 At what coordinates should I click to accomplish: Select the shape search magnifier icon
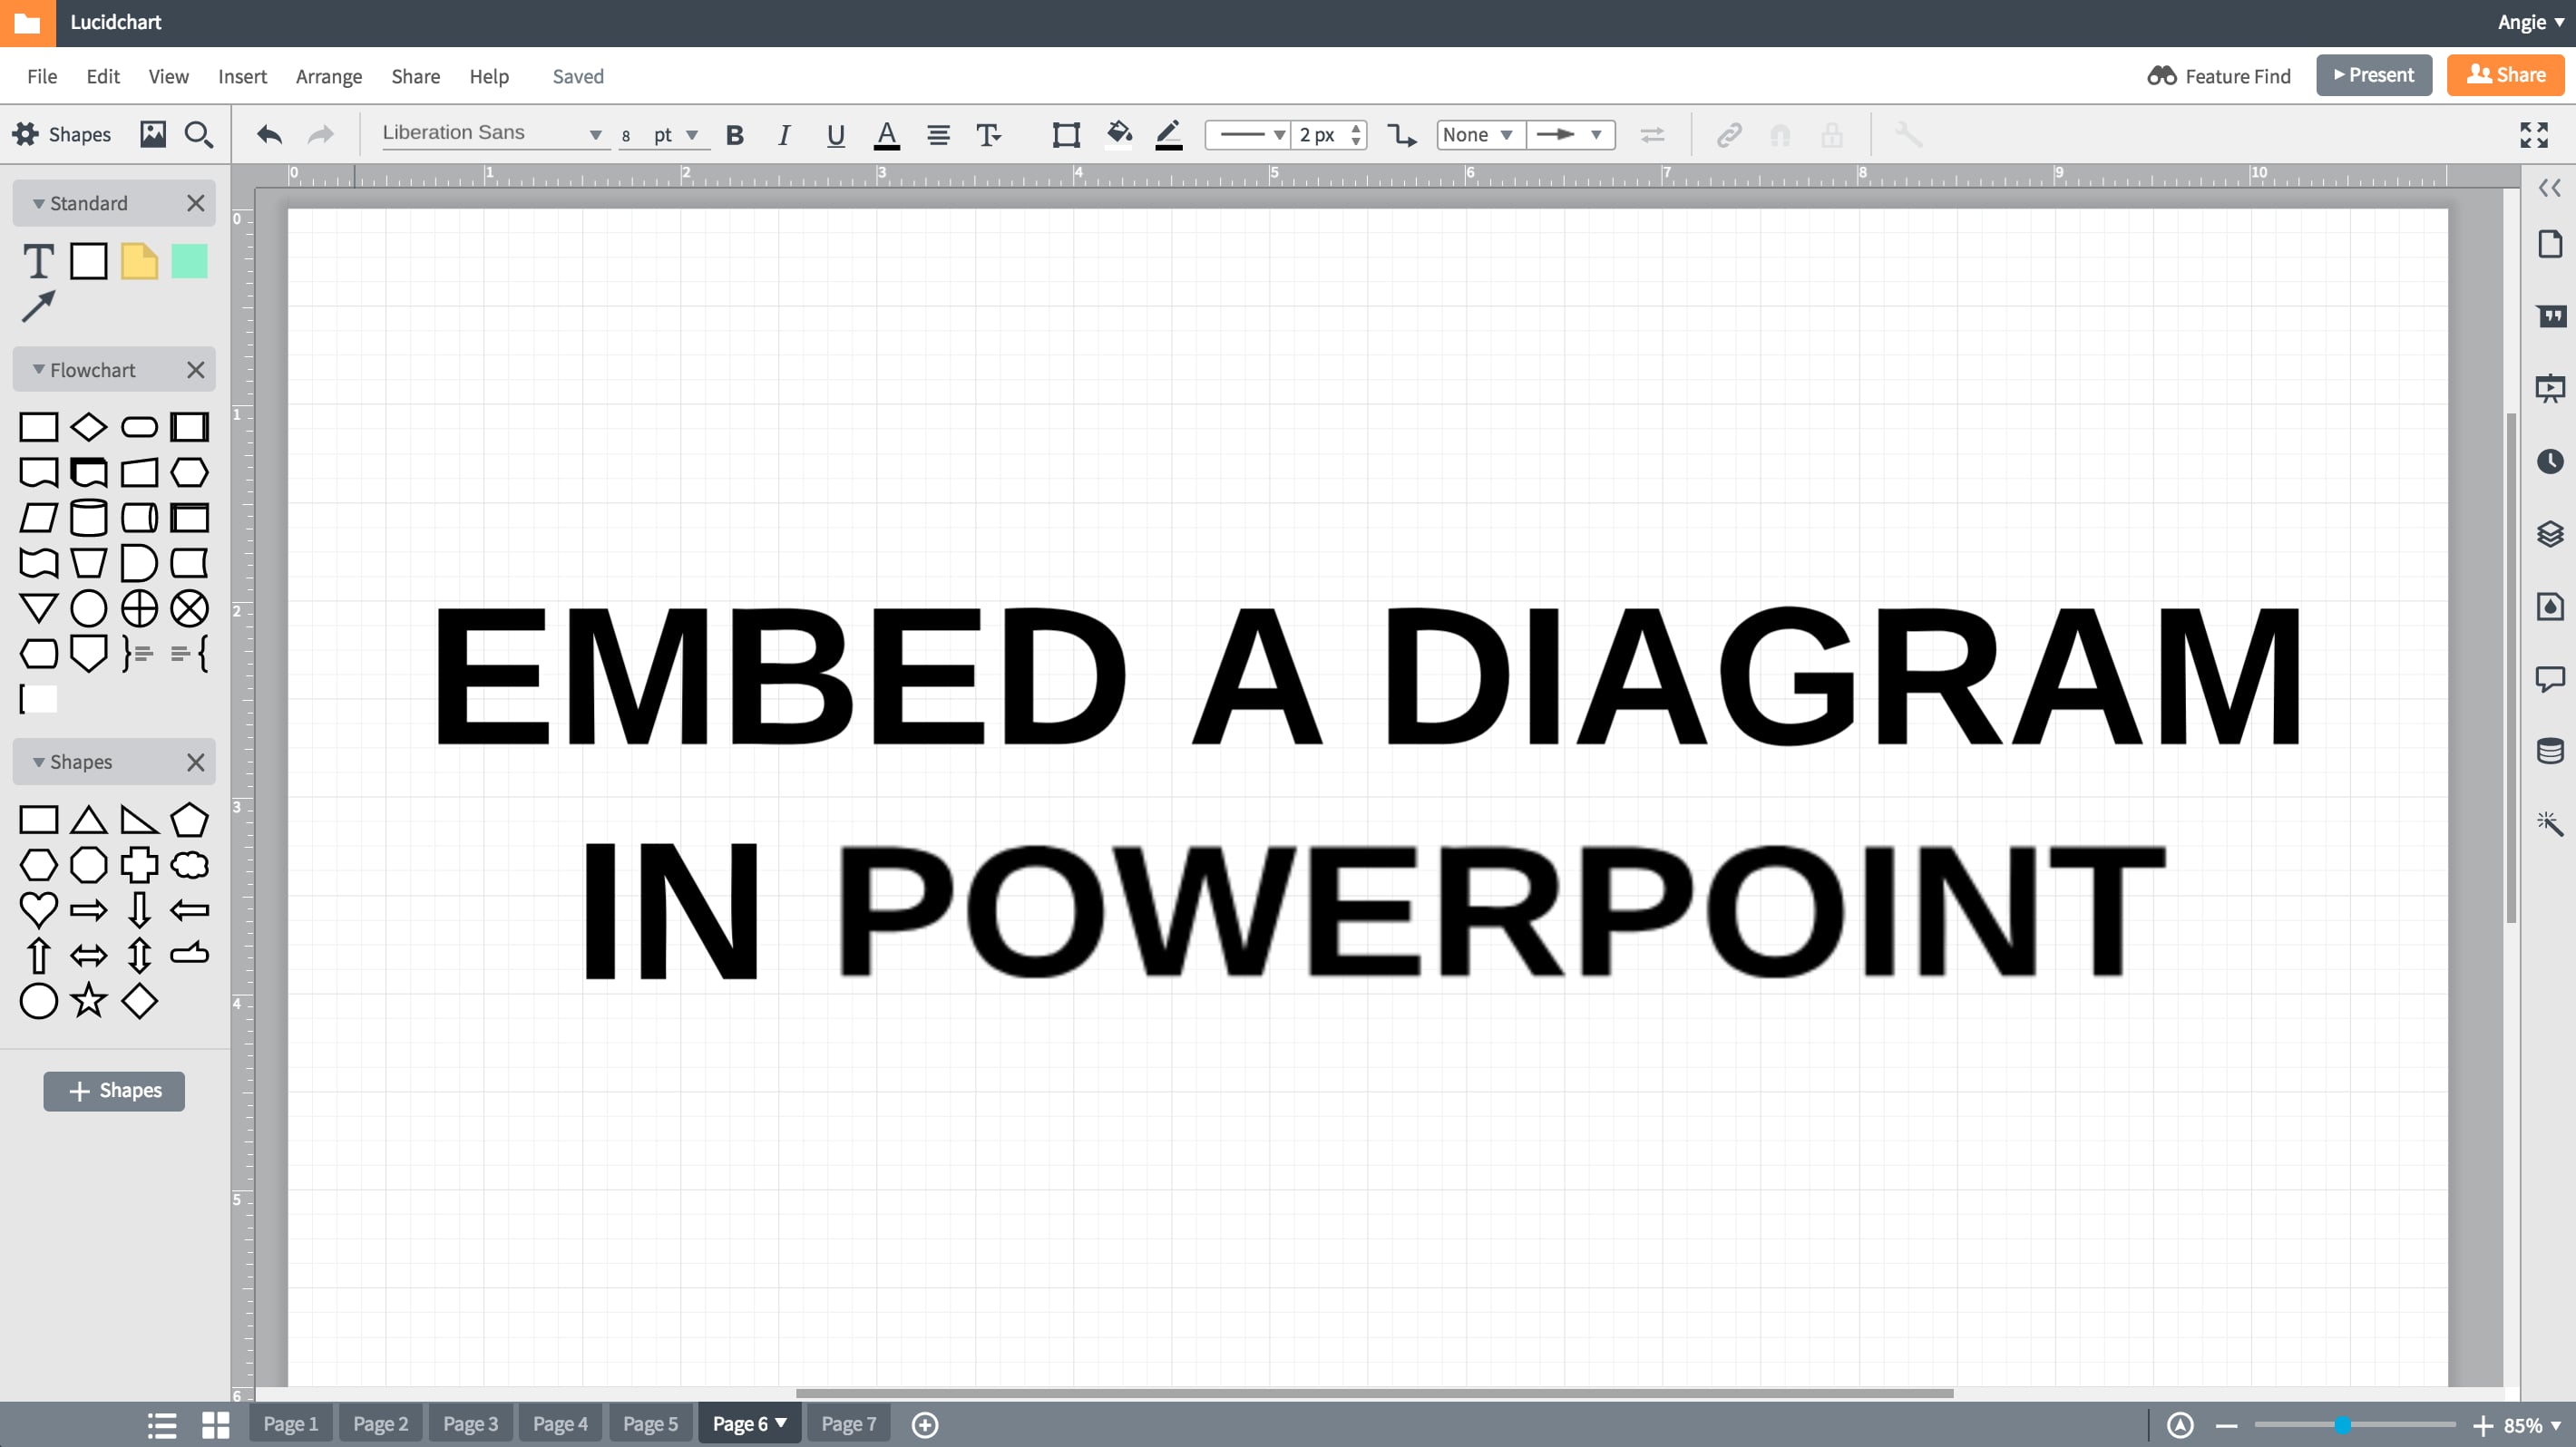198,134
